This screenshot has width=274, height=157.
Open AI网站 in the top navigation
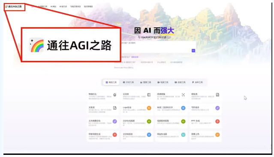coord(53,6)
